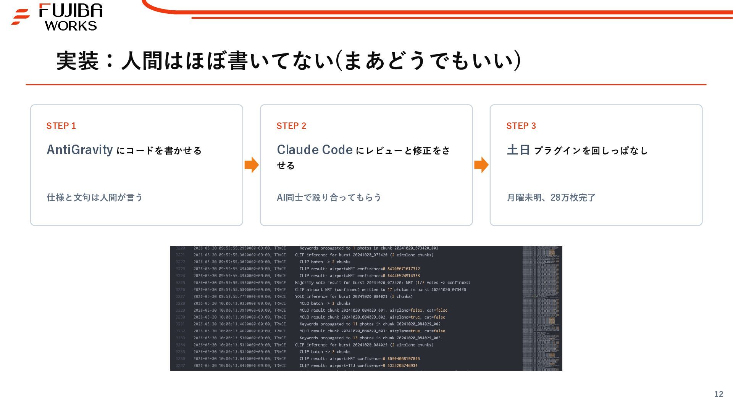The image size is (733, 412).
Task: Click the minimap on the log screenshot's right side
Action: 542,308
